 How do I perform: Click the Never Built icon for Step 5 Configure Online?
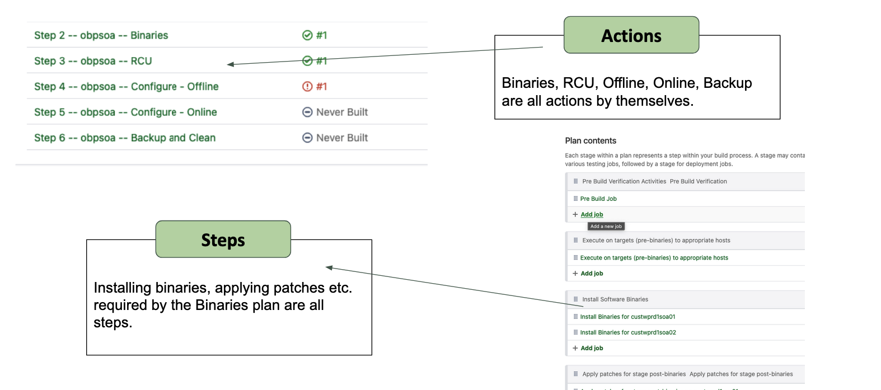tap(307, 112)
